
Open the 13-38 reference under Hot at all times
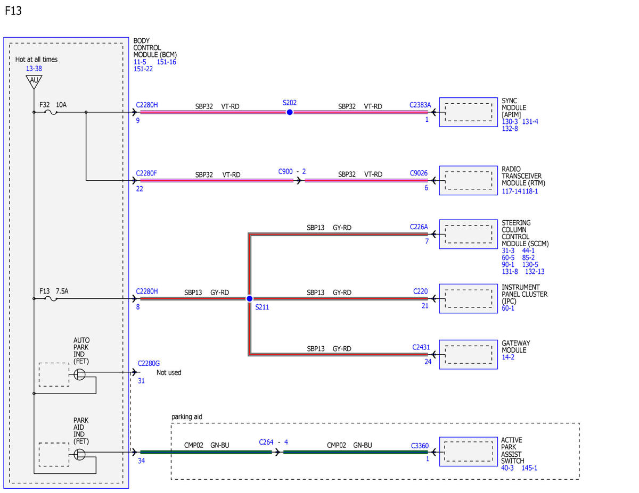(34, 69)
